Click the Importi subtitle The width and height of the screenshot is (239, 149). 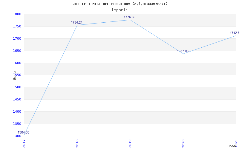119,10
